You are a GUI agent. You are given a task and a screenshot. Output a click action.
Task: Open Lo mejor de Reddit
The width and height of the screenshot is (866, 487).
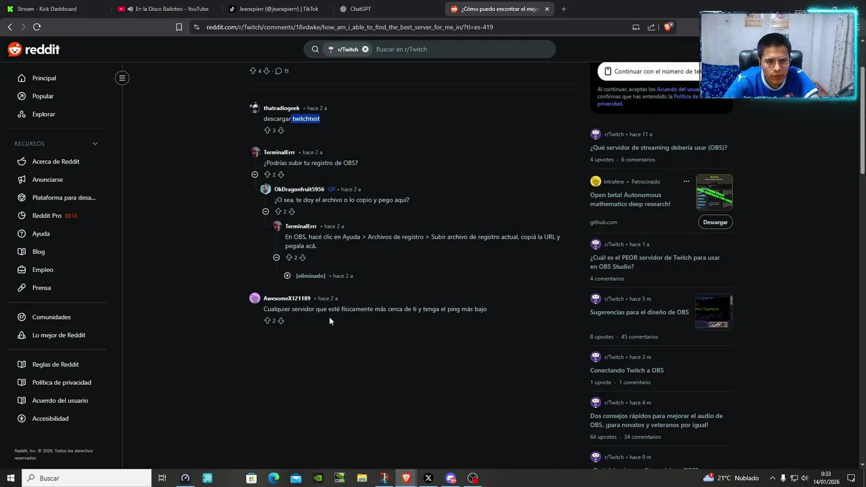pyautogui.click(x=58, y=335)
